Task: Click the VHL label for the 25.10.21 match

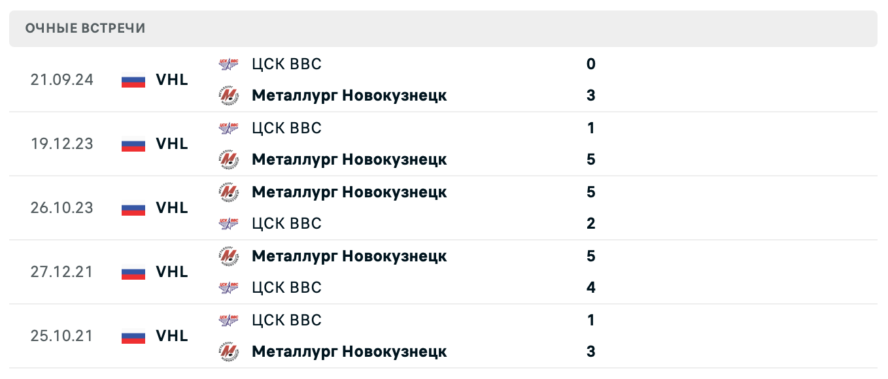Action: [x=172, y=336]
